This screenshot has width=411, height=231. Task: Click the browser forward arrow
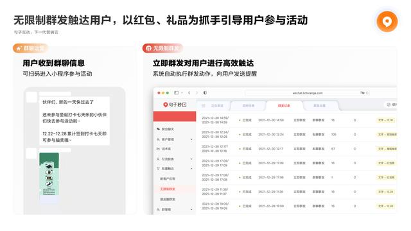pyautogui.click(x=197, y=92)
